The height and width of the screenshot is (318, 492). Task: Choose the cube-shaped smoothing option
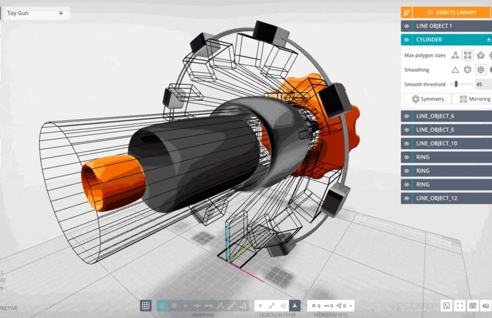[468, 70]
